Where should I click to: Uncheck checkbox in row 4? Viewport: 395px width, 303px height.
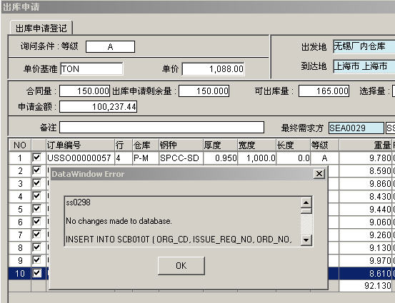pyautogui.click(x=36, y=196)
